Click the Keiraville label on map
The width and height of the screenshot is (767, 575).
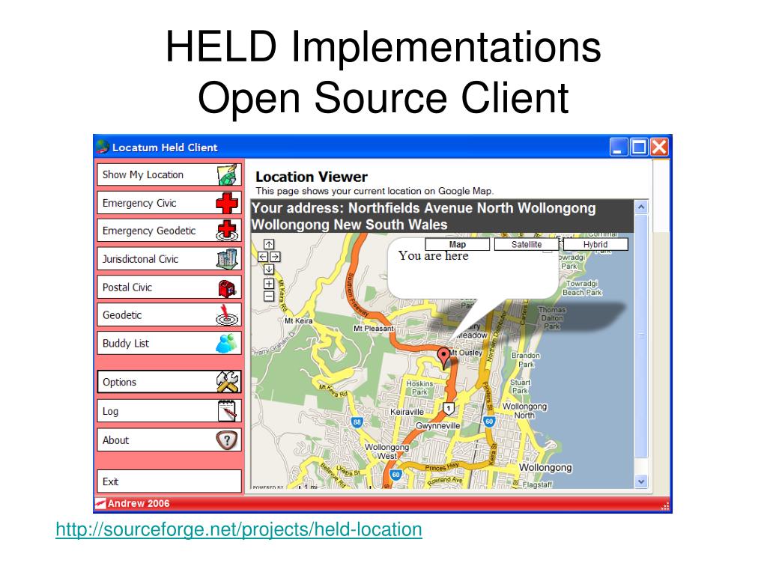click(x=407, y=412)
